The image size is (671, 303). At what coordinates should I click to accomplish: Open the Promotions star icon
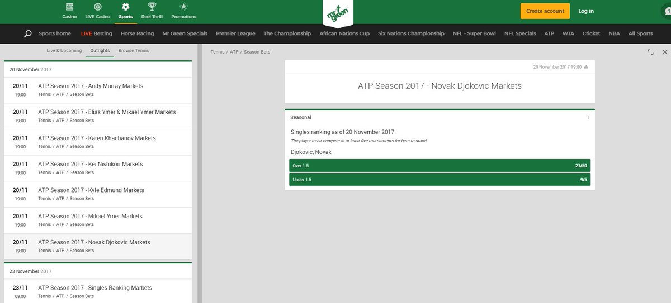[184, 7]
